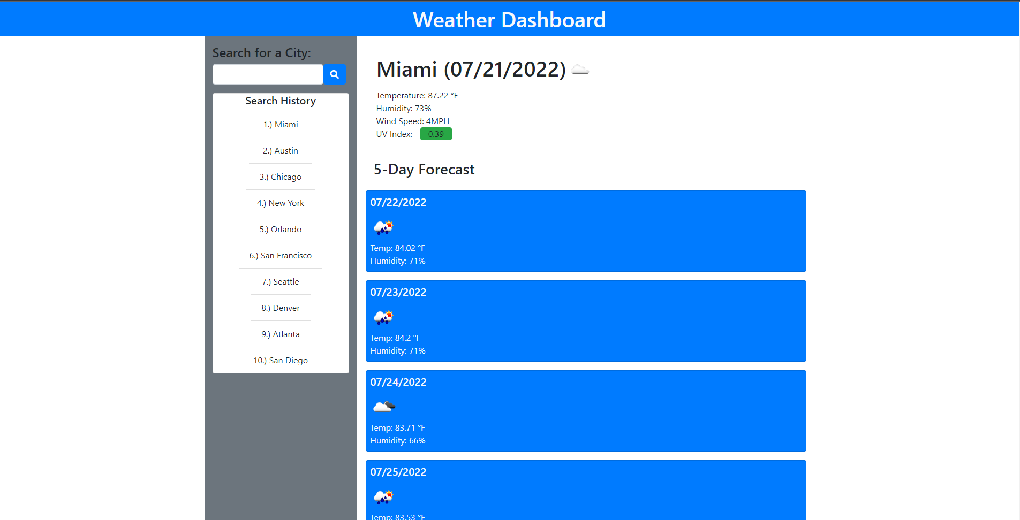Click the 07/25/2022 forecast date
The image size is (1020, 520).
point(398,472)
